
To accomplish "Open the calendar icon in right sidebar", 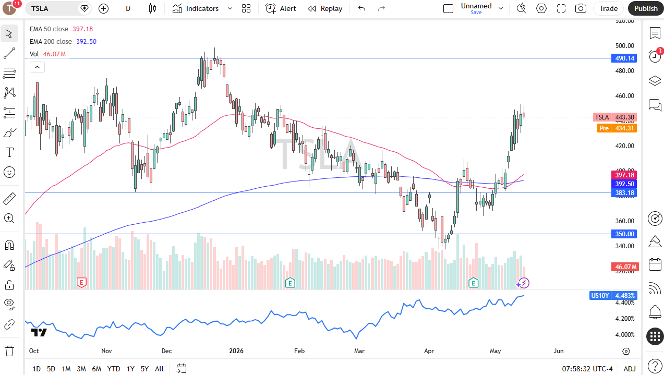I will [x=655, y=264].
